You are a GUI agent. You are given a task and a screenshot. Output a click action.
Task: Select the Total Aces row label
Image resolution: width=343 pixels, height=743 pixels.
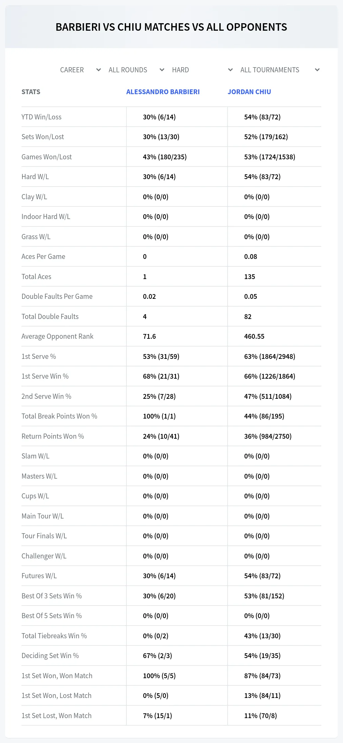coord(36,277)
